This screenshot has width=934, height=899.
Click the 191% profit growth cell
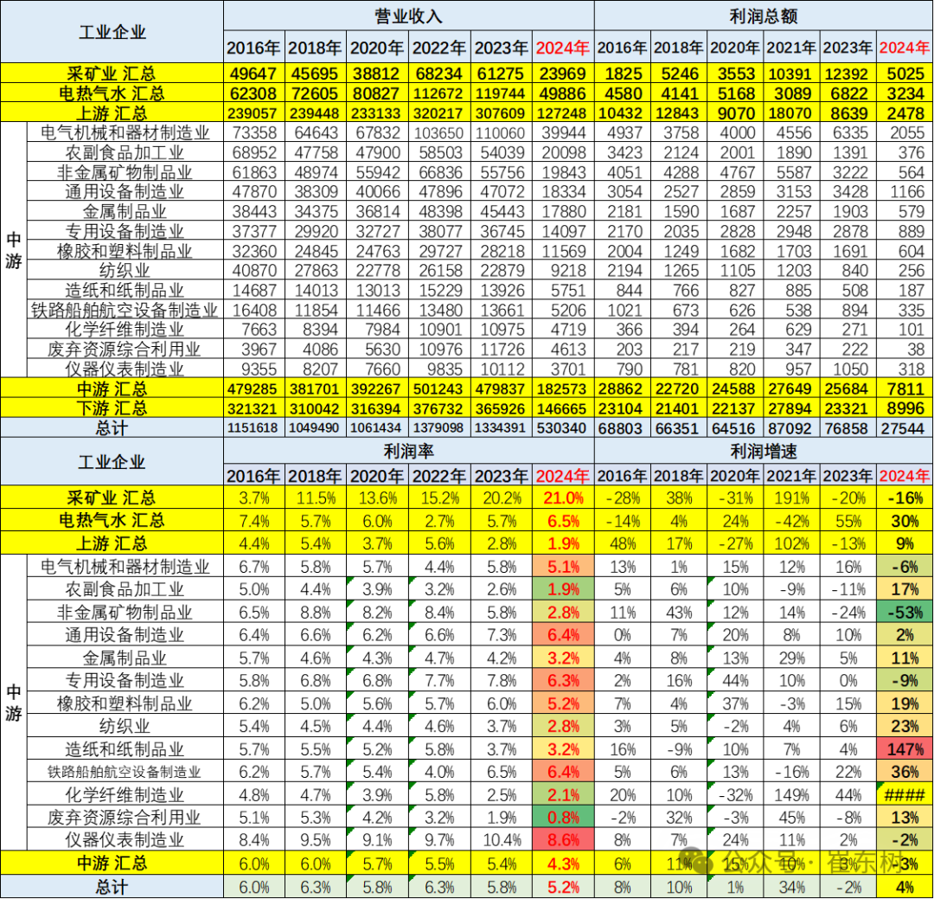[x=791, y=498]
